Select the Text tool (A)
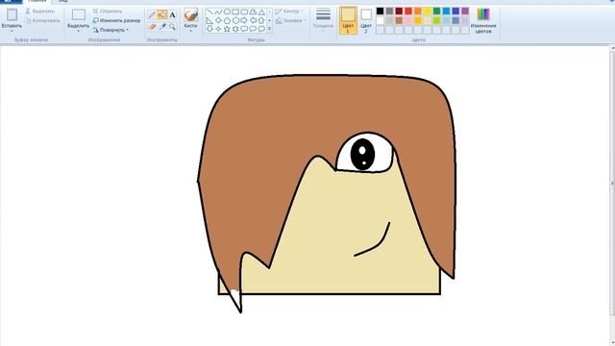This screenshot has width=615, height=346. [172, 15]
